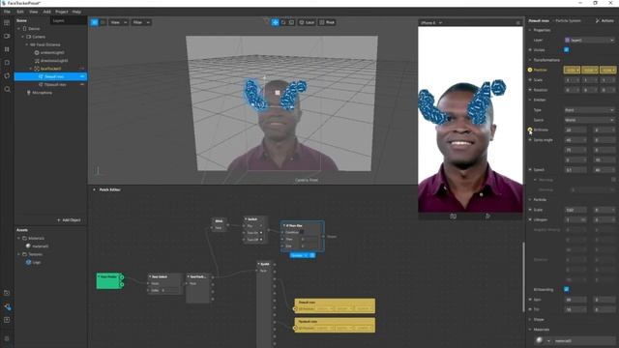The width and height of the screenshot is (619, 348).
Task: Click the first yellow emitter position patch
Action: [x=335, y=305]
